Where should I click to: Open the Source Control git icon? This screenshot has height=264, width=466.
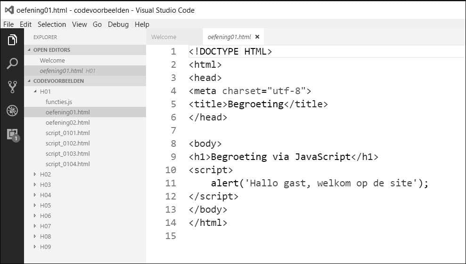tap(12, 87)
